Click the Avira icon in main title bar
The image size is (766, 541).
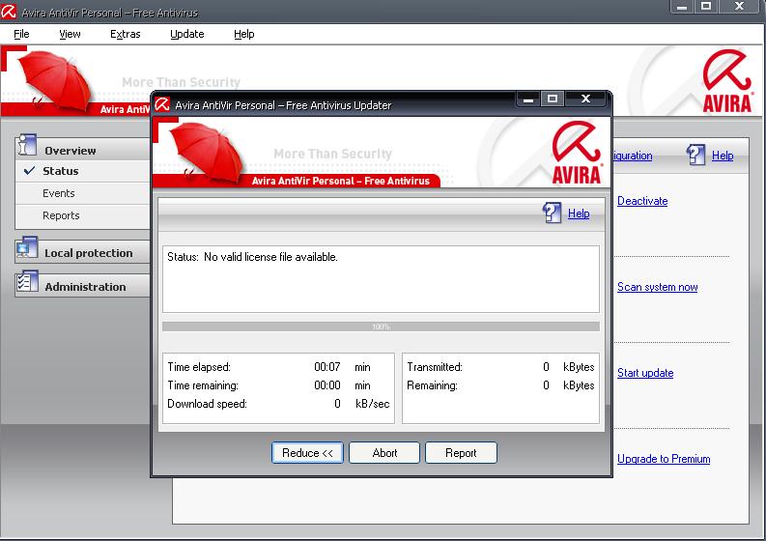(x=9, y=12)
